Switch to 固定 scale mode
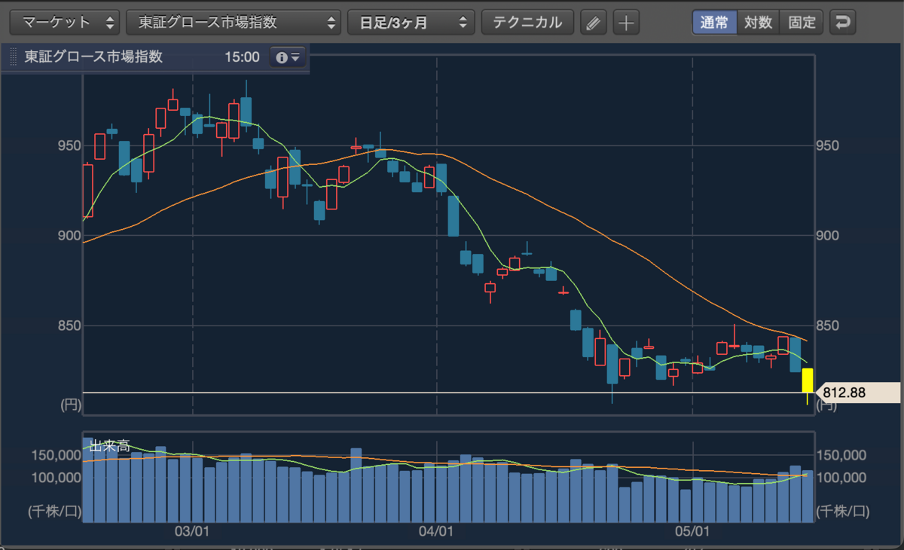 click(x=802, y=23)
